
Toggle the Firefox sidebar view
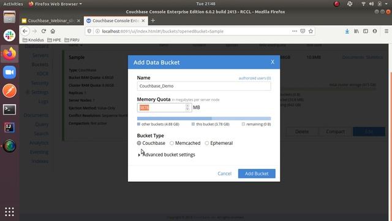(366, 31)
